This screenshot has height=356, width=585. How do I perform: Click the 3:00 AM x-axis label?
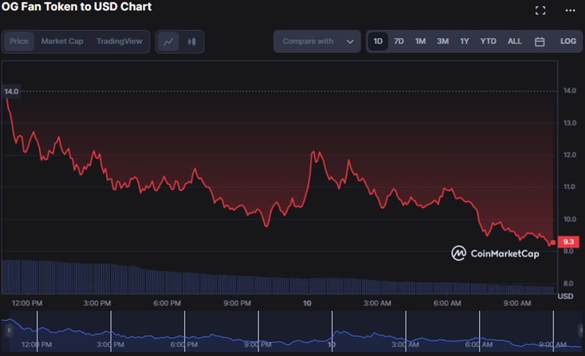click(x=377, y=303)
